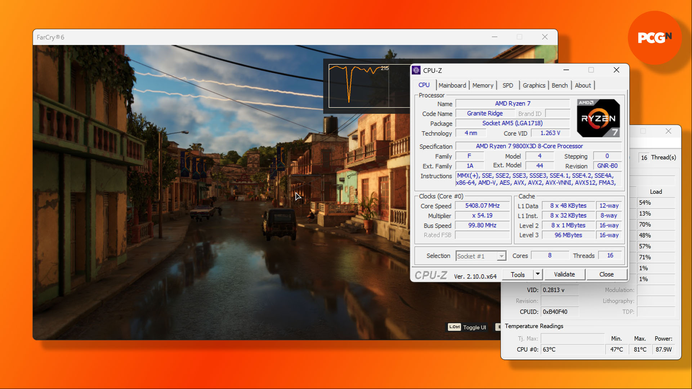
Task: Click the Core Speed 5408.07 MHz value
Action: point(482,206)
